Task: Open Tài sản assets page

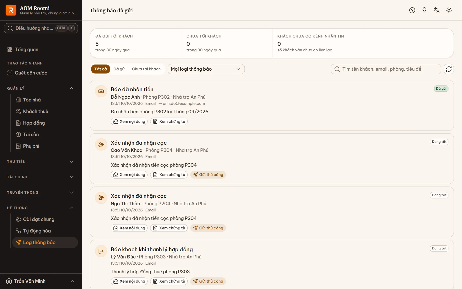Action: tap(45, 135)
